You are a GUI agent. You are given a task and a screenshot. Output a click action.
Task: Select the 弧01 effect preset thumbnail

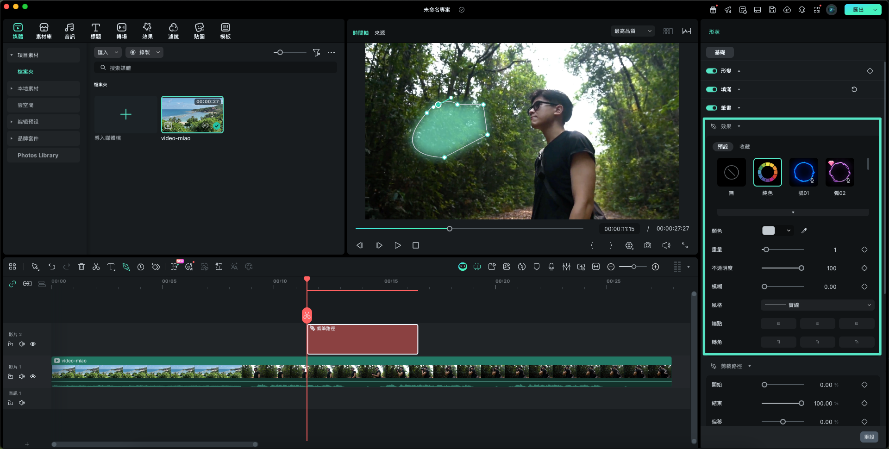803,173
